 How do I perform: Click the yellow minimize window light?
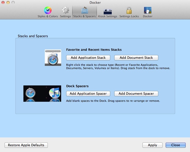tap(8, 3)
